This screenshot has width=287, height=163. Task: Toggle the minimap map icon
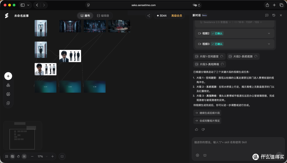click(12, 156)
